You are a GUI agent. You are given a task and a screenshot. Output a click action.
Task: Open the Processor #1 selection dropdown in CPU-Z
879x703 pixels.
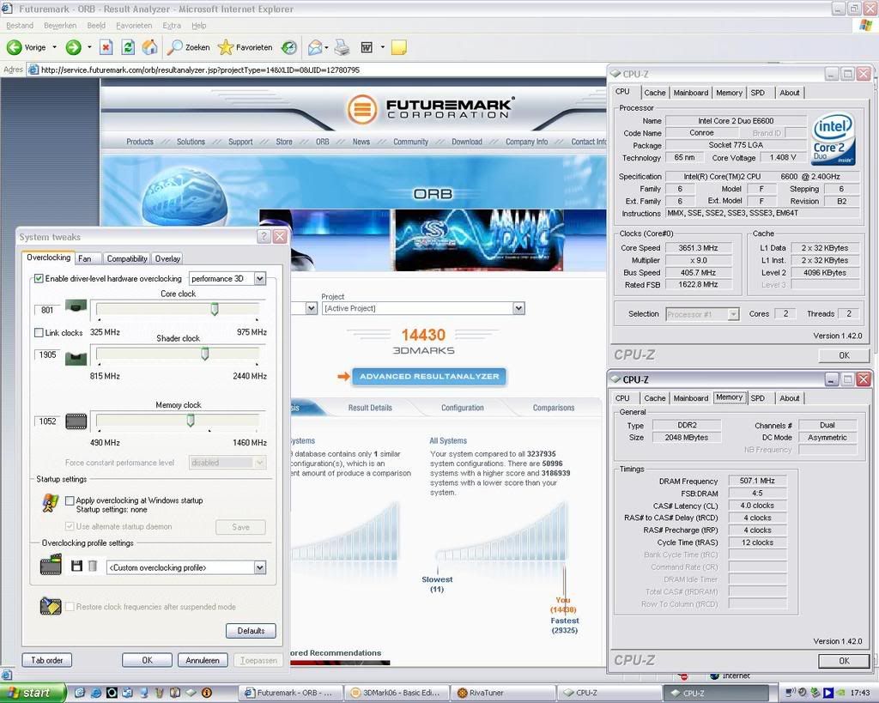coord(733,314)
